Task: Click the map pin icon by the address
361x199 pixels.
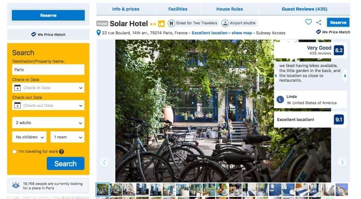Action: [x=98, y=33]
